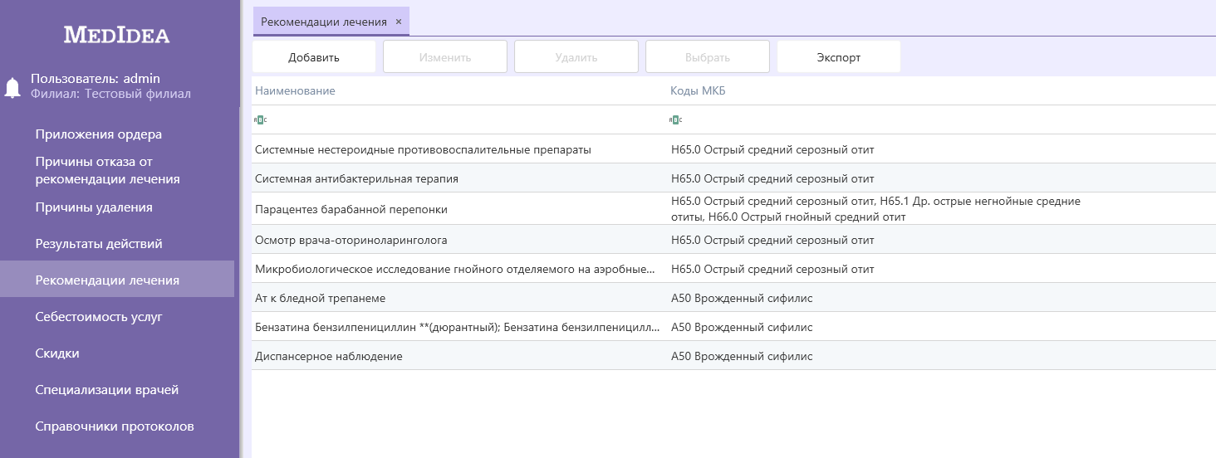The image size is (1216, 458).
Task: Select row Осмотр врача-оториноларинголога
Action: click(x=733, y=240)
